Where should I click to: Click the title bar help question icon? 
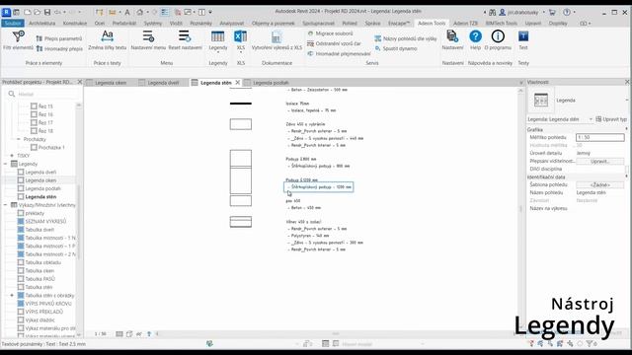coord(566,12)
